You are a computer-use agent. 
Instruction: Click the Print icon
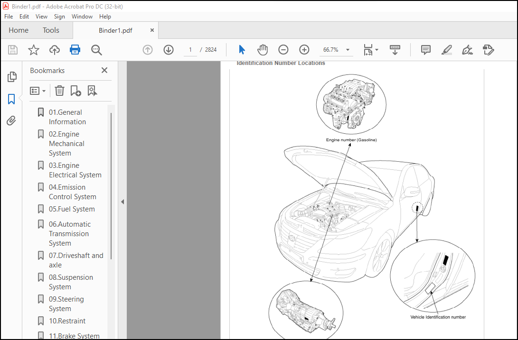pyautogui.click(x=75, y=50)
